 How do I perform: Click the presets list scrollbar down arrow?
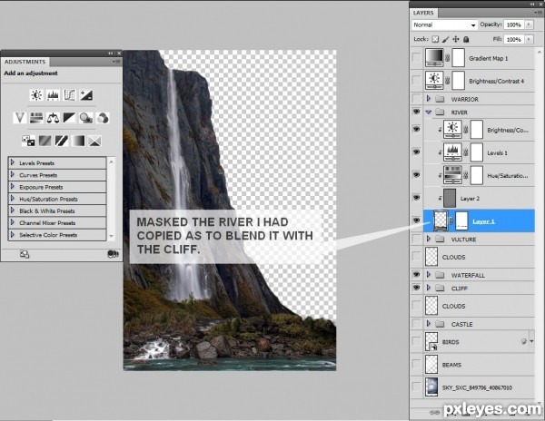111,236
